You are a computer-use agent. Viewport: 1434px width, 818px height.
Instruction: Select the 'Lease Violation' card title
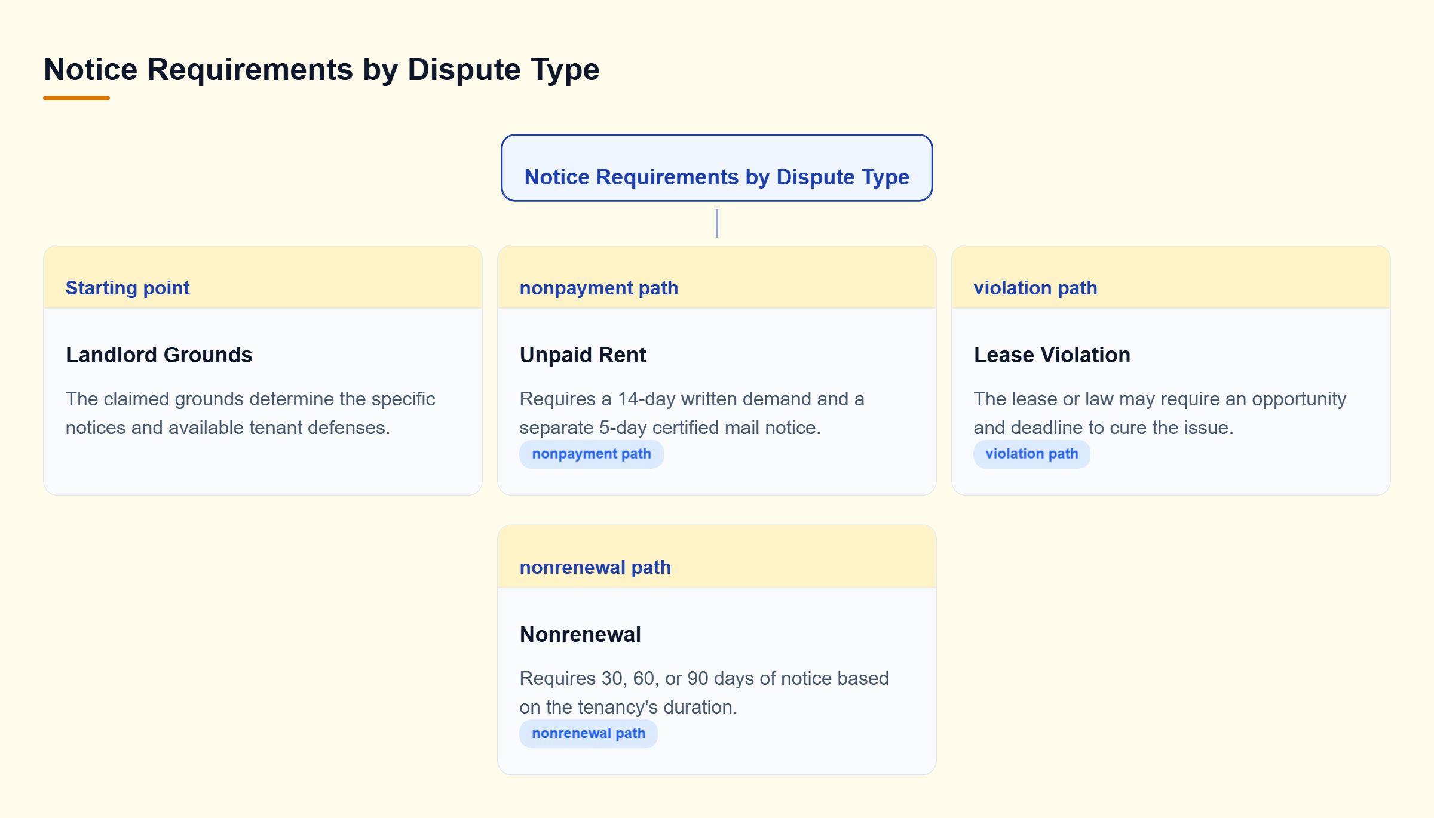point(1052,355)
